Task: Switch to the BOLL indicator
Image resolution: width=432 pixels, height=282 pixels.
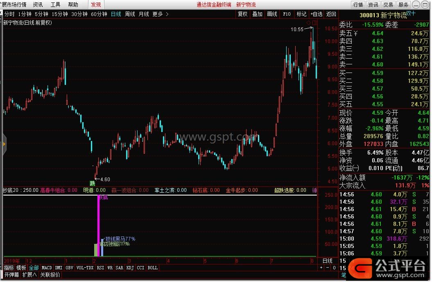Action: [153, 268]
